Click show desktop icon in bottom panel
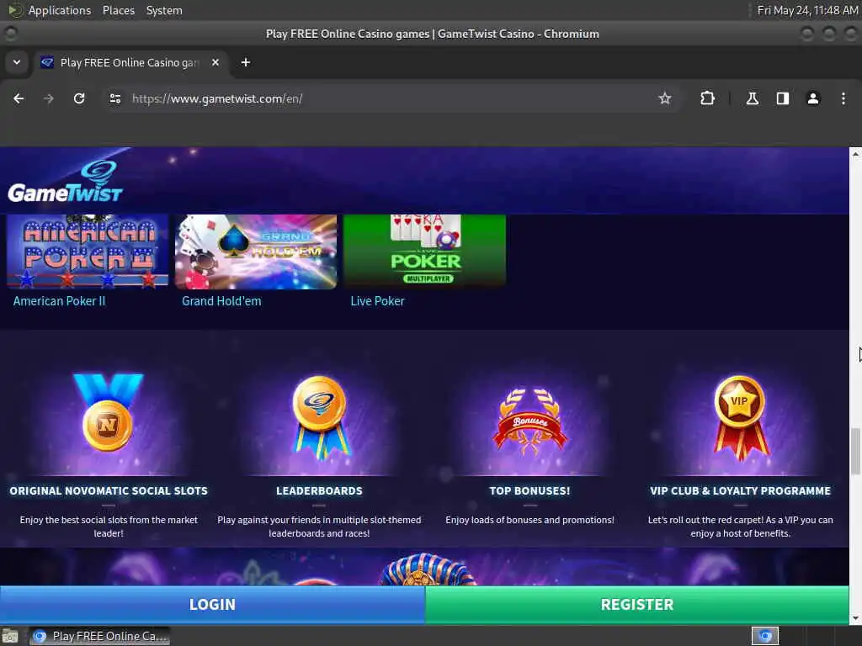Viewport: 862px width, 646px height. pyautogui.click(x=10, y=636)
